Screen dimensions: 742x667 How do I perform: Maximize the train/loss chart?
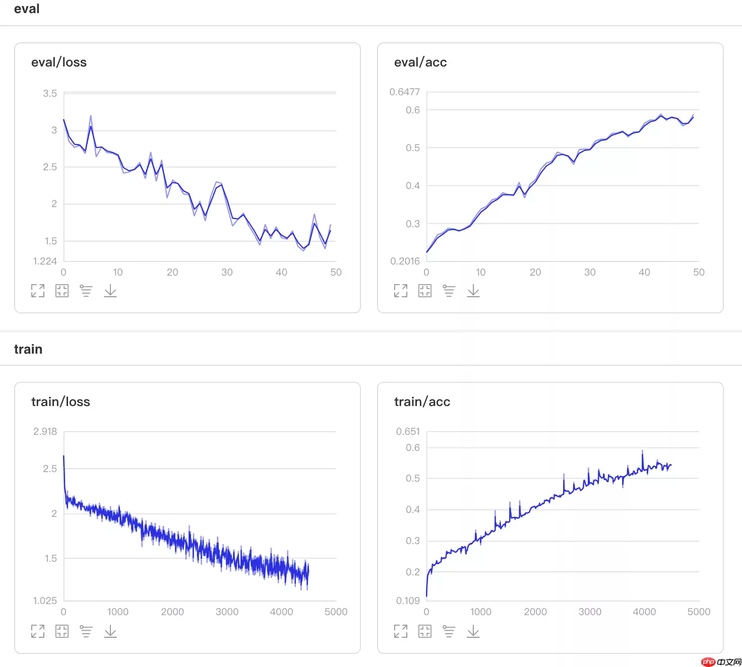coord(38,631)
